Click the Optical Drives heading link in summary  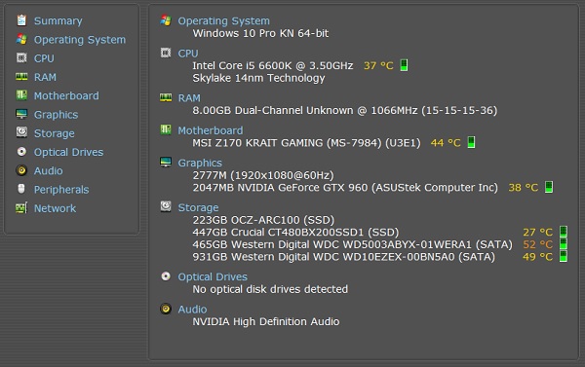pyautogui.click(x=213, y=276)
